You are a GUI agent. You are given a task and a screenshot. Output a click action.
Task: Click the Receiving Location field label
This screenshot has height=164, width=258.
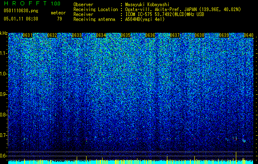[96, 9]
